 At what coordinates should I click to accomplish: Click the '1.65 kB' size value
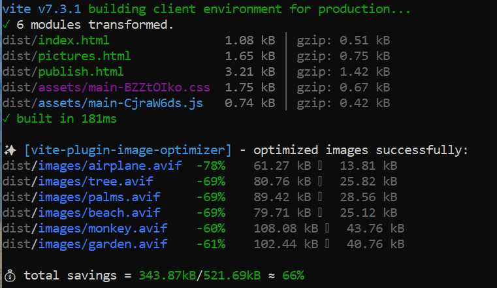point(249,56)
